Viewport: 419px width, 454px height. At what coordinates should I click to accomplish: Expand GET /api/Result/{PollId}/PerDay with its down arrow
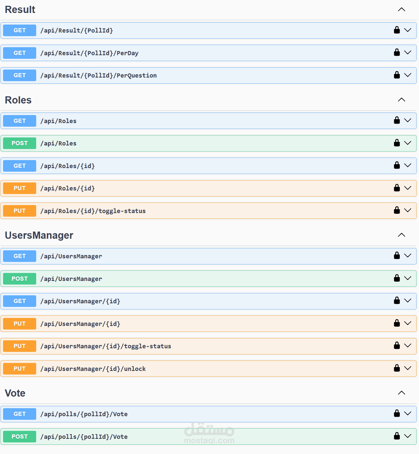point(408,52)
